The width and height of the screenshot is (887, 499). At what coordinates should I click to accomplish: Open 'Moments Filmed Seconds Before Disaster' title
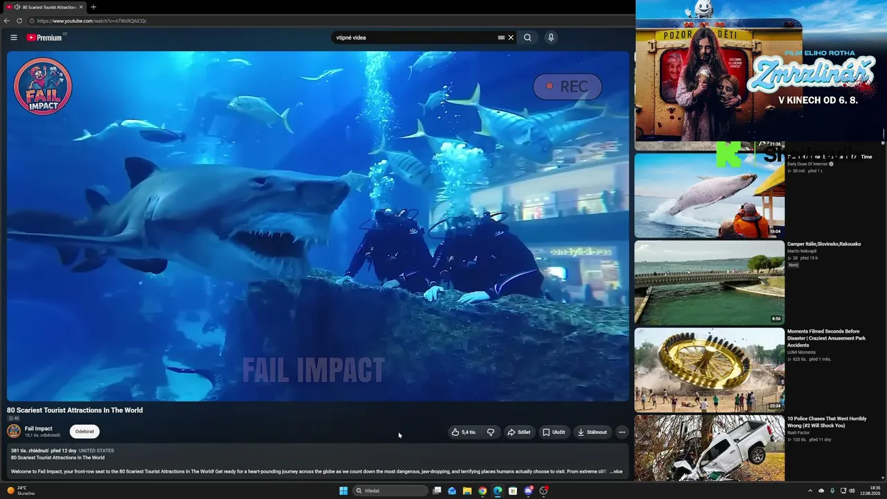(x=827, y=338)
